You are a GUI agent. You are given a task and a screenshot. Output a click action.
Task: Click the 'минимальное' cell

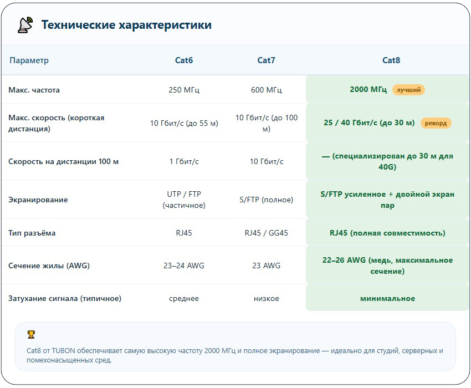pyautogui.click(x=387, y=298)
